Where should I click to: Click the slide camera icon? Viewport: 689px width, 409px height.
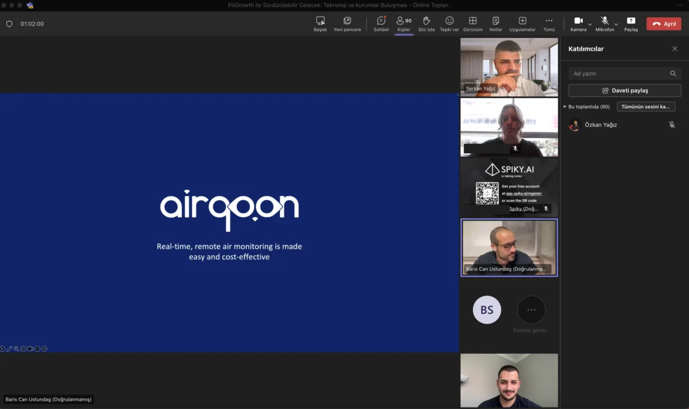tap(30, 349)
